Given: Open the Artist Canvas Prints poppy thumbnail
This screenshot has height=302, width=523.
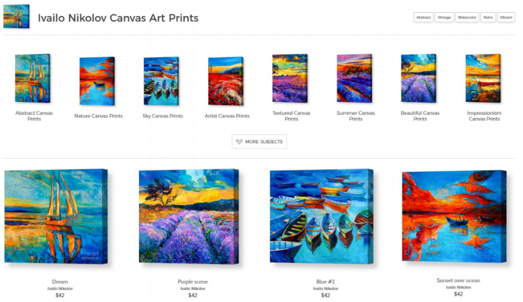Looking at the screenshot, I should pos(226,81).
